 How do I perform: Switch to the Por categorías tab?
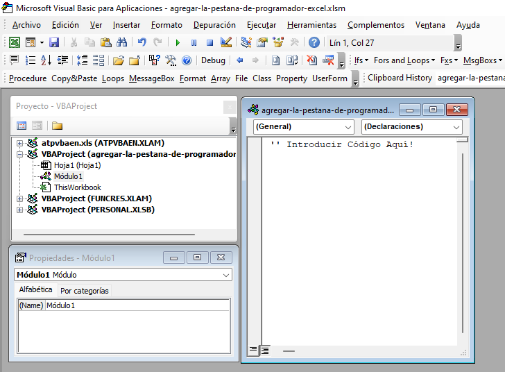pos(85,291)
